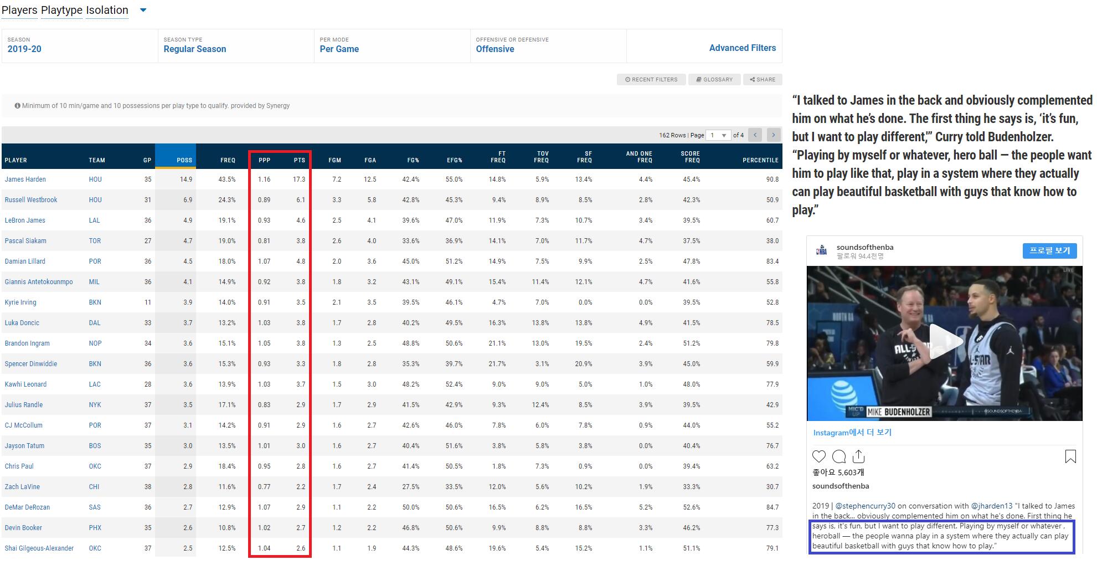Click the NBA logo on Instagram embed

821,251
